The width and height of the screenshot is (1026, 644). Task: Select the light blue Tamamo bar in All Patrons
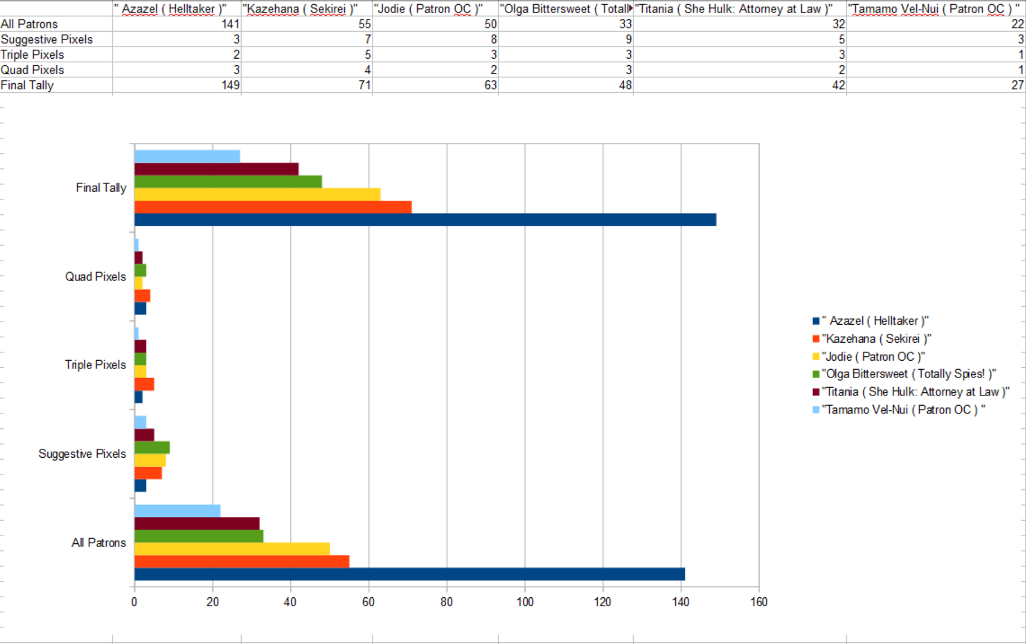(177, 511)
